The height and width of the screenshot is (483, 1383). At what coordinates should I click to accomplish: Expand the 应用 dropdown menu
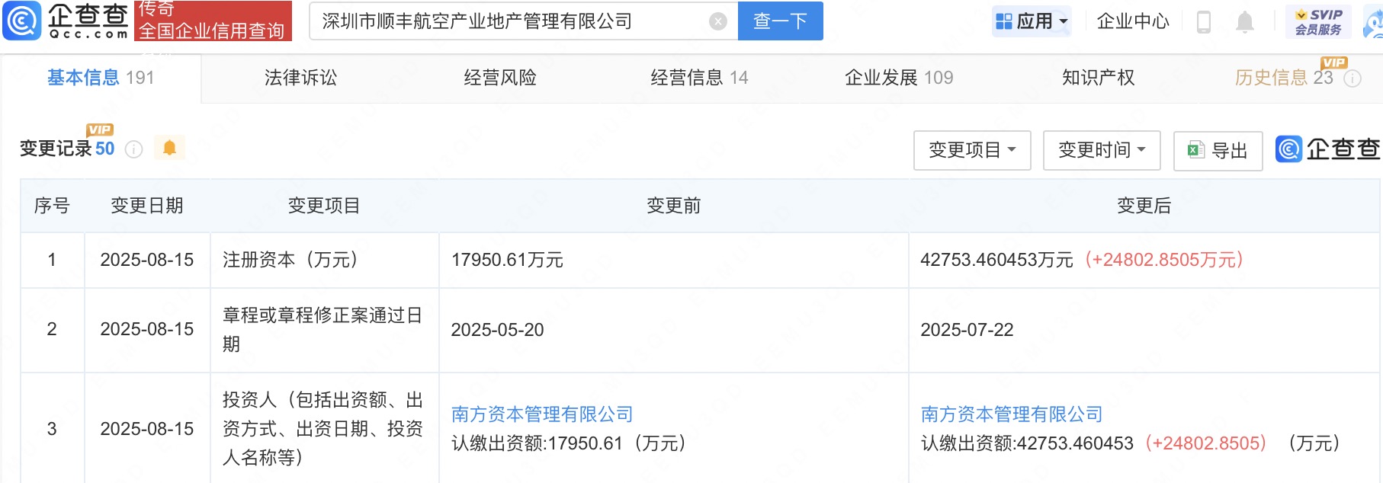click(x=1032, y=21)
